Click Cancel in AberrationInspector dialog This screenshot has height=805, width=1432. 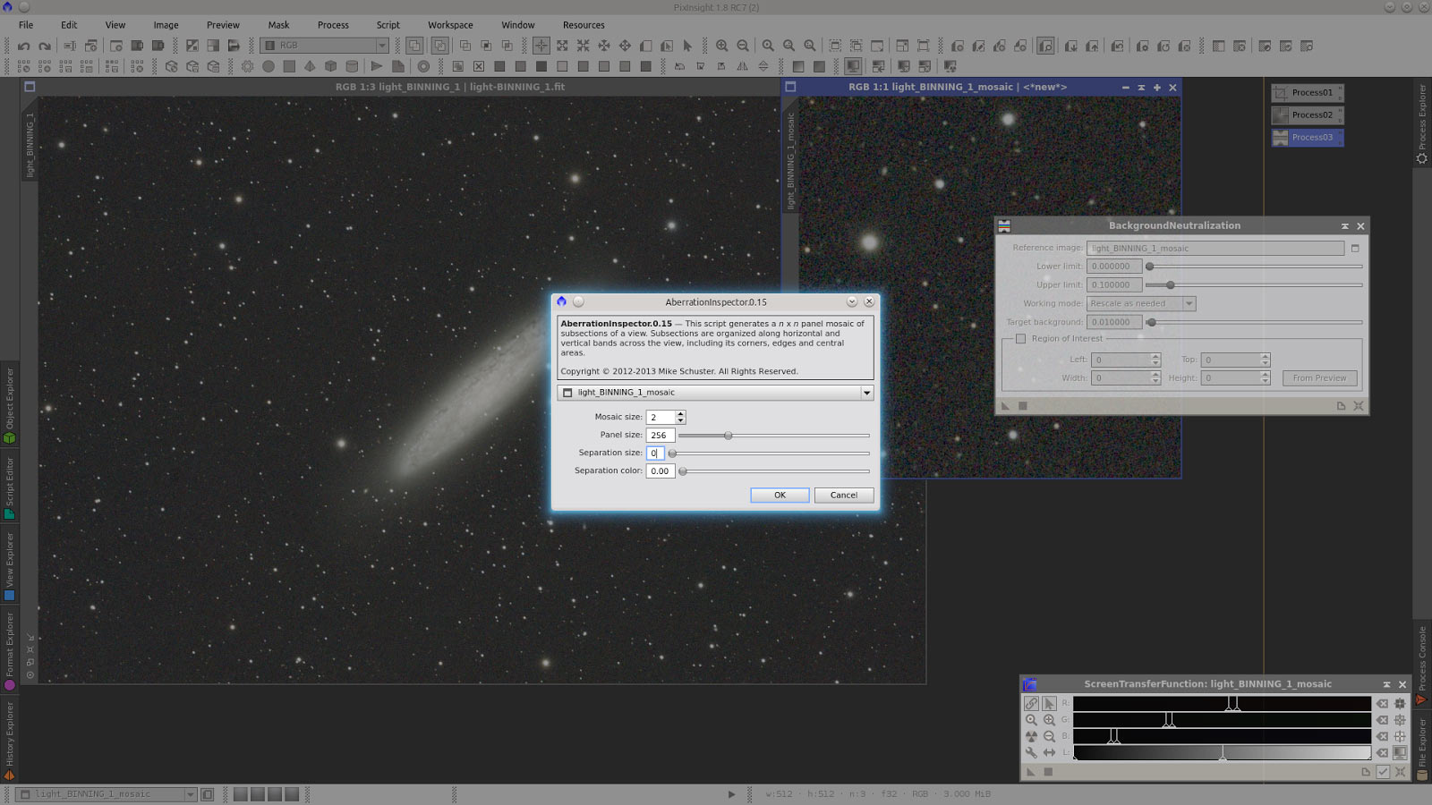843,496
